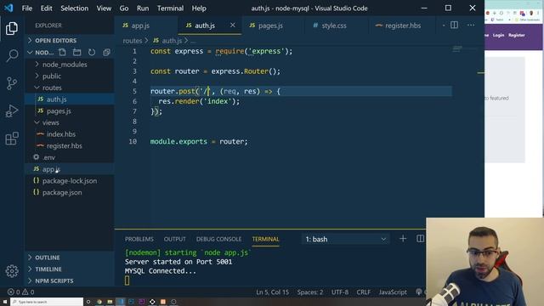Open editor more actions ellipsis menu
The width and height of the screenshot is (544, 306).
(471, 25)
